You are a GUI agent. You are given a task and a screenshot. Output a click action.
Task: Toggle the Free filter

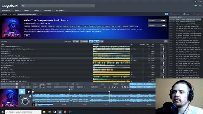click(x=102, y=41)
